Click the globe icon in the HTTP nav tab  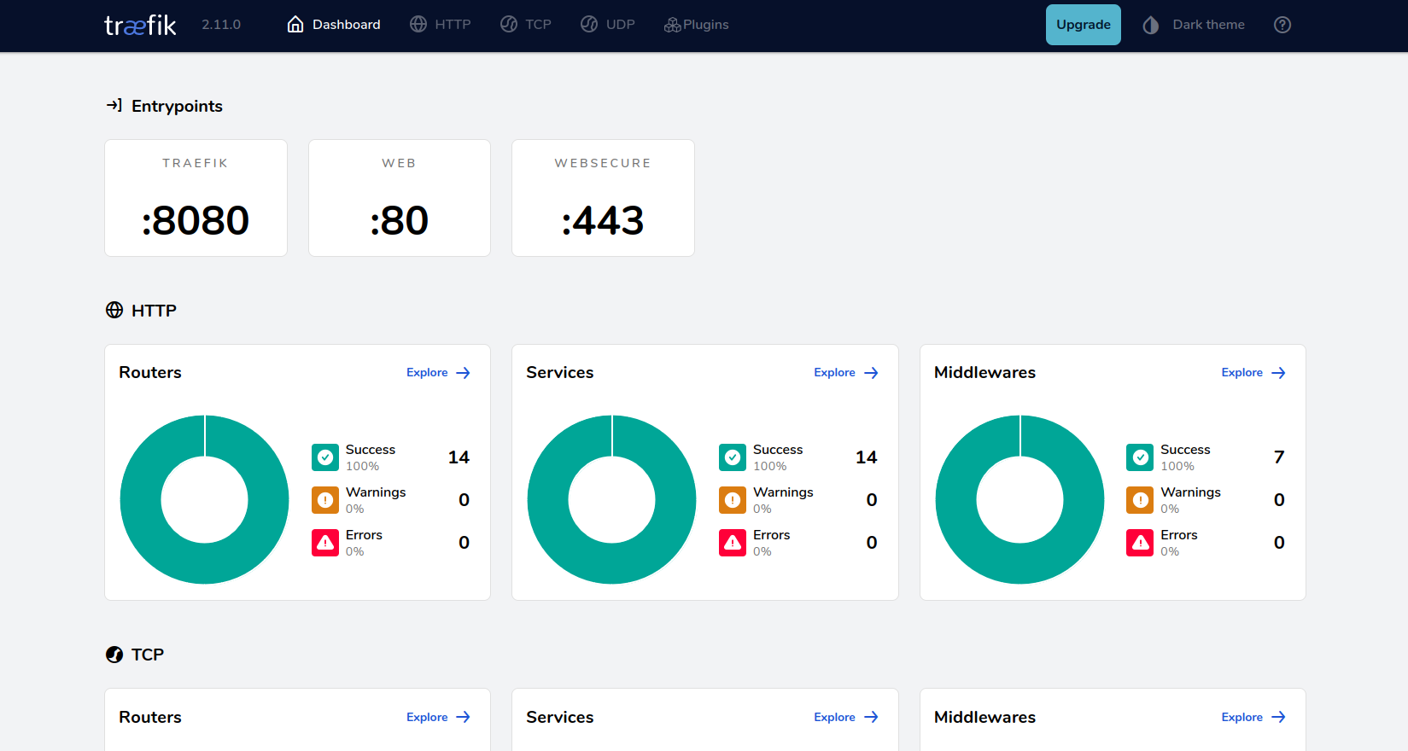(418, 25)
